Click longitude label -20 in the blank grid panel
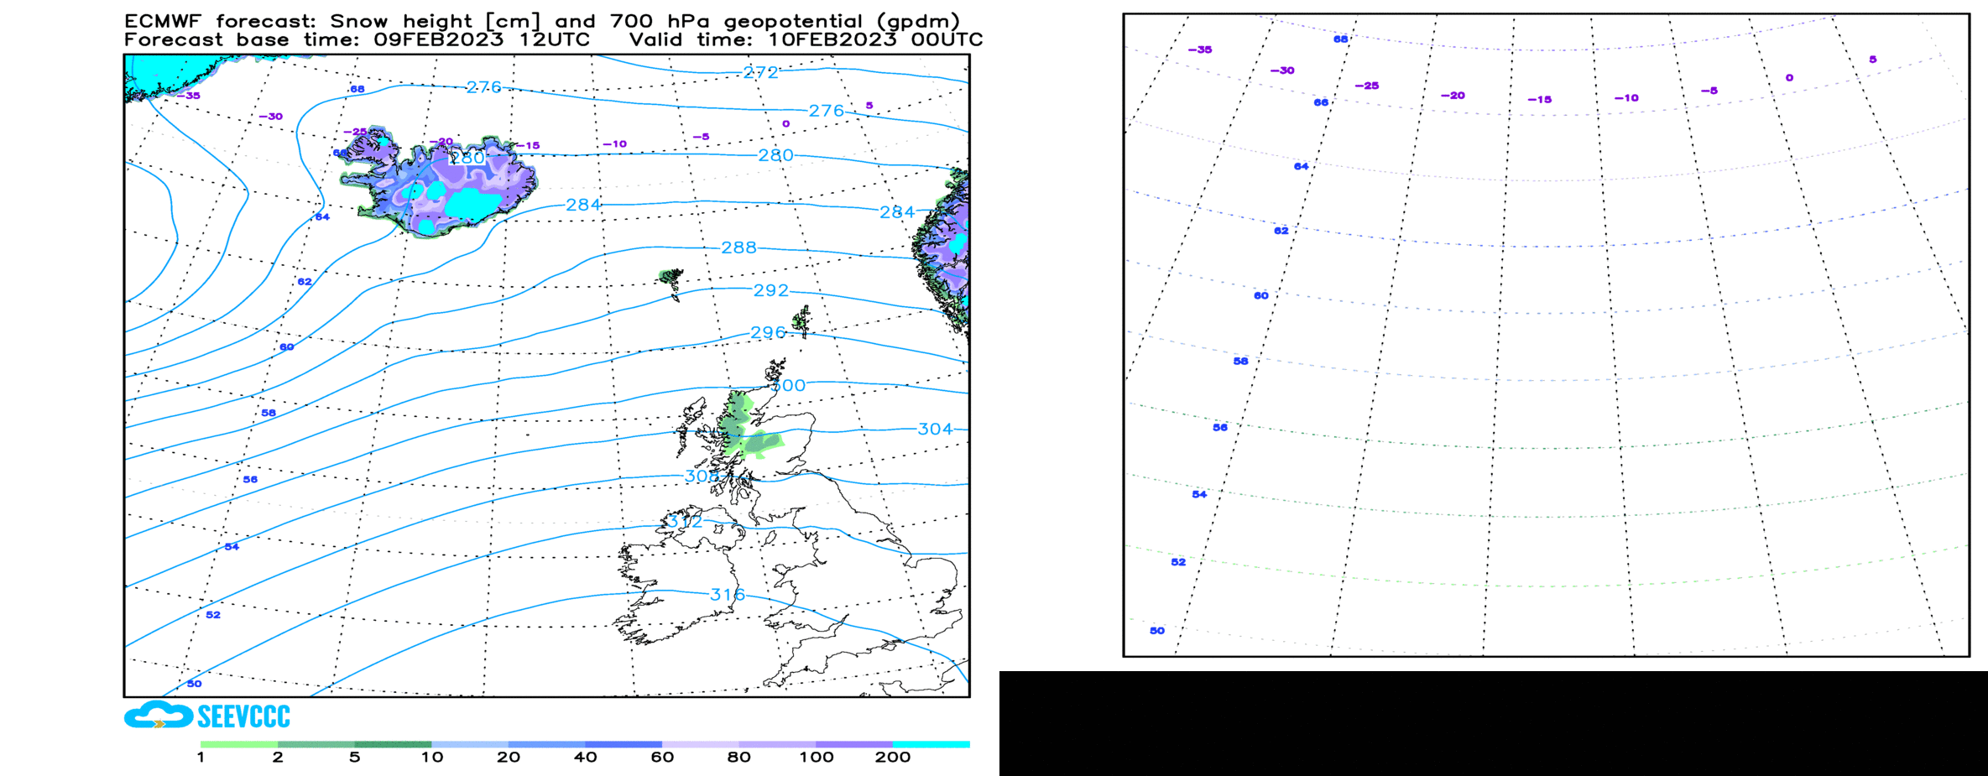Viewport: 1988px width, 776px height. (1453, 96)
